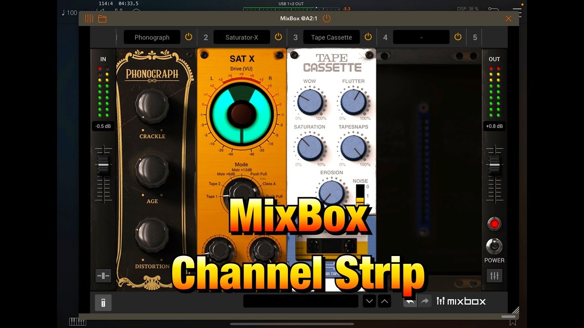Close the MixBox plugin window
Viewport: 584px width, 328px height.
(x=508, y=19)
